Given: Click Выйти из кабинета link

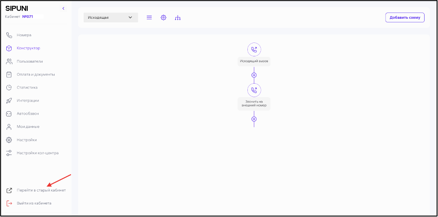Looking at the screenshot, I should (34, 203).
